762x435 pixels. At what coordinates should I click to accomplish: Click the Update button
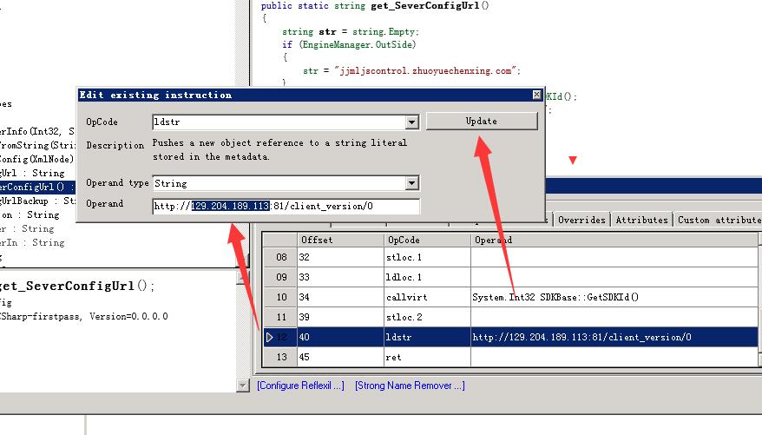[x=482, y=121]
